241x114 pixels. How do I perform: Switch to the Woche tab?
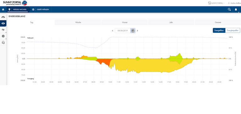(x=78, y=22)
